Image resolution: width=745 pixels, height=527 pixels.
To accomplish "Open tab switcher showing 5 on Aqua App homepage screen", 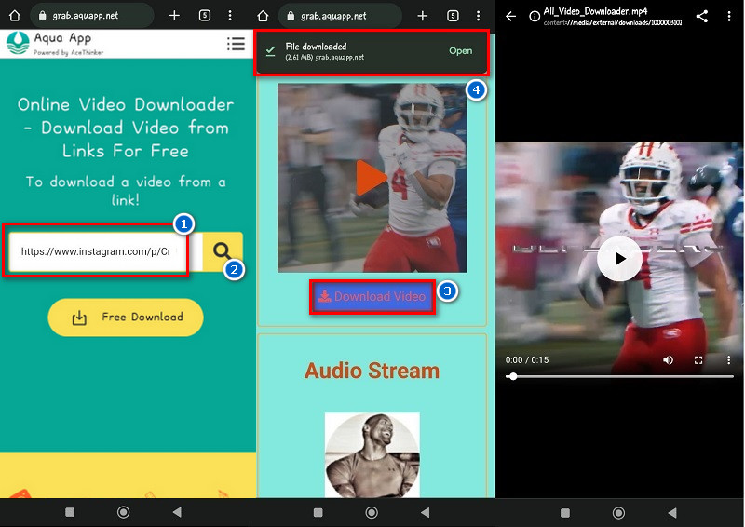I will (x=204, y=16).
